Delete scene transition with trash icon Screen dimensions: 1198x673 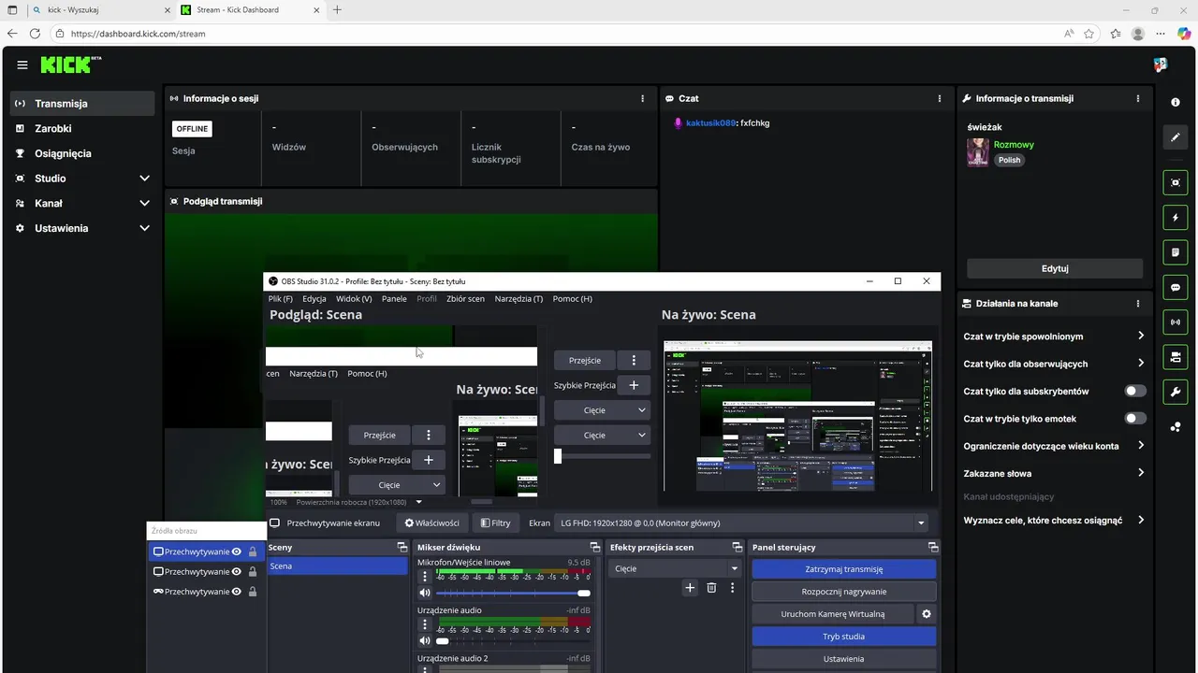coord(711,588)
